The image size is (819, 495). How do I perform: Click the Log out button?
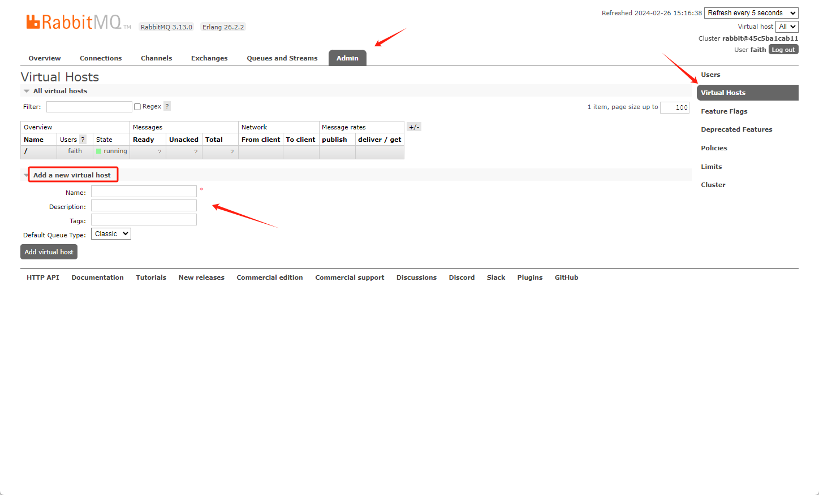(783, 50)
